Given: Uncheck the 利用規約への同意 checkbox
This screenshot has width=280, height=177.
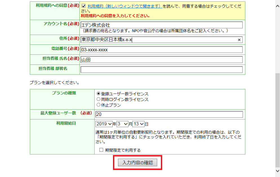Looking at the screenshot, I should (83, 6).
